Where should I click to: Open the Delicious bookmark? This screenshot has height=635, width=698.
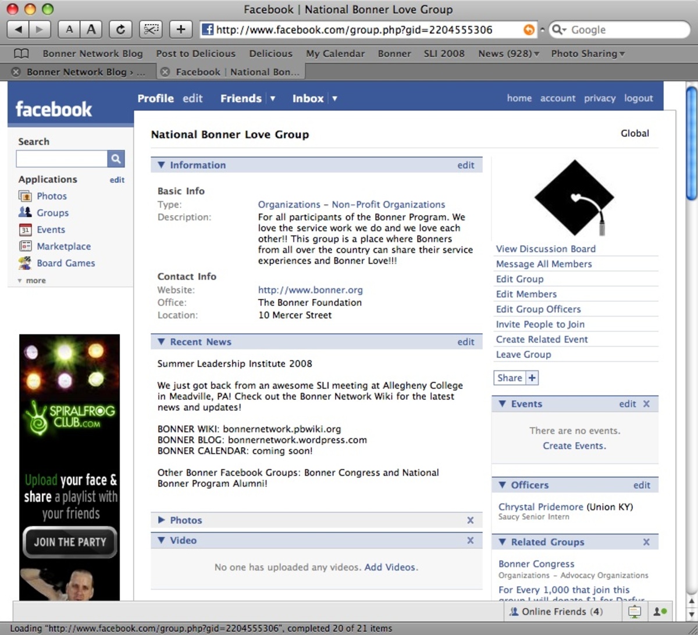270,53
